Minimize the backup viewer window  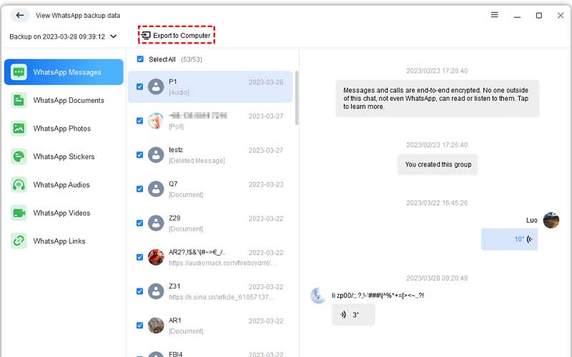coord(517,15)
